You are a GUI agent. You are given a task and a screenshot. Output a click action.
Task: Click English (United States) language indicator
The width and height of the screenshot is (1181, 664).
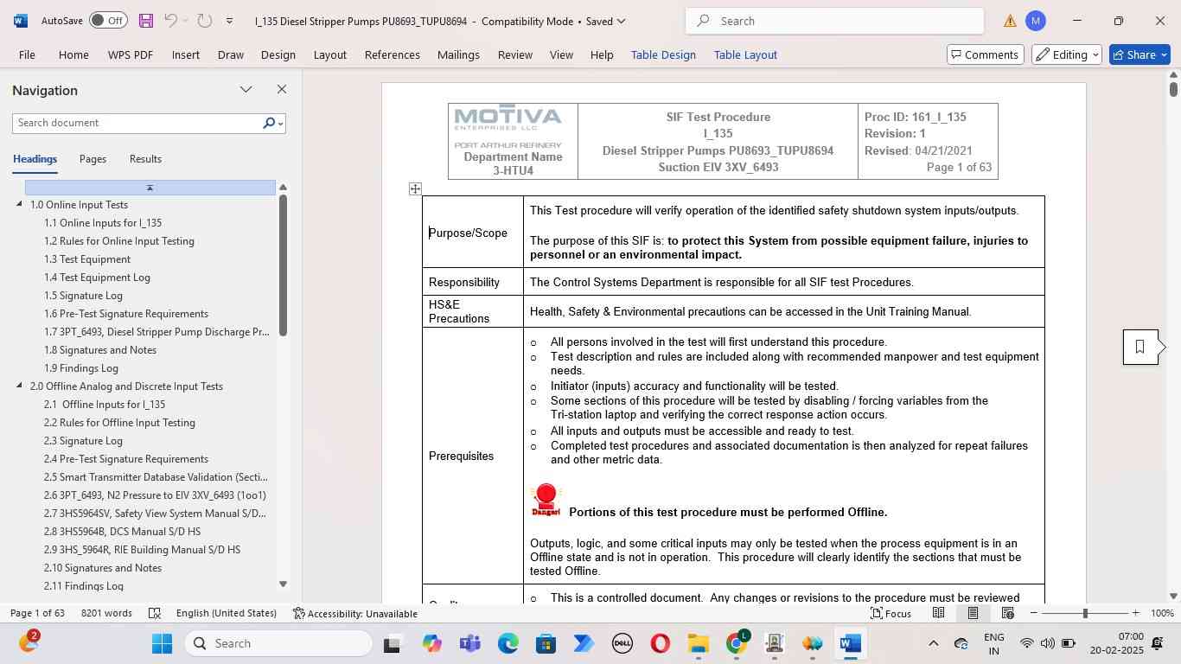click(x=227, y=613)
